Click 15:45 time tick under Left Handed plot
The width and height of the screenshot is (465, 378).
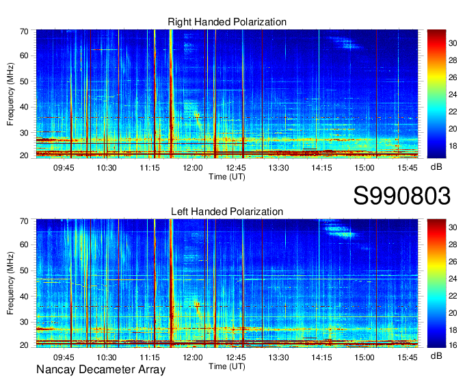coord(408,357)
